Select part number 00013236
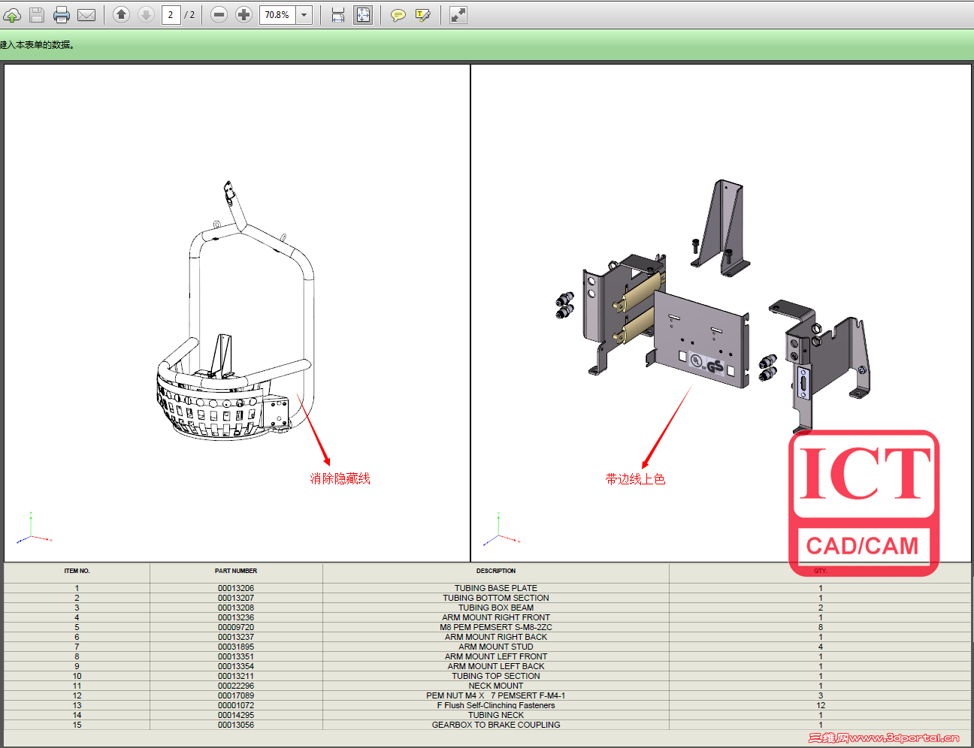Screen dimensions: 974x748 click(236, 617)
